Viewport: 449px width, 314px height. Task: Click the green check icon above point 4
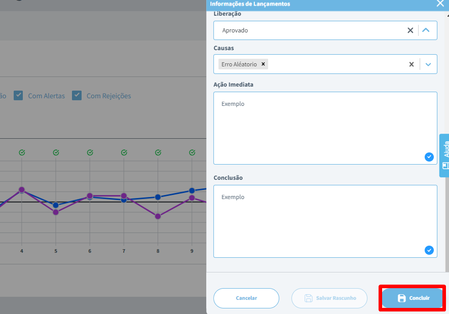(x=22, y=152)
